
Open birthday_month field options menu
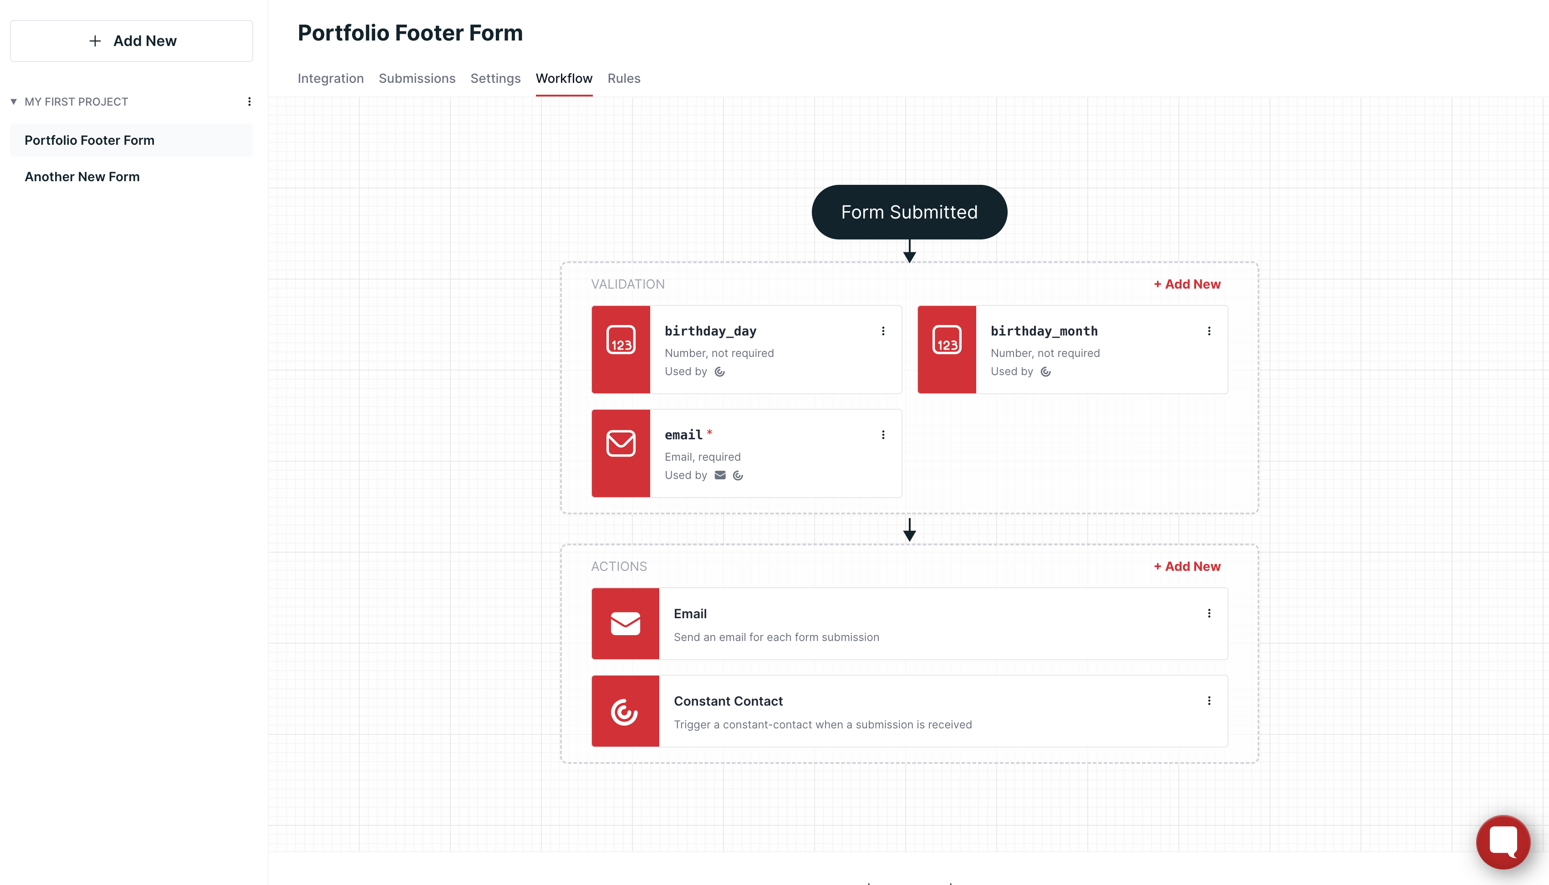pyautogui.click(x=1209, y=331)
